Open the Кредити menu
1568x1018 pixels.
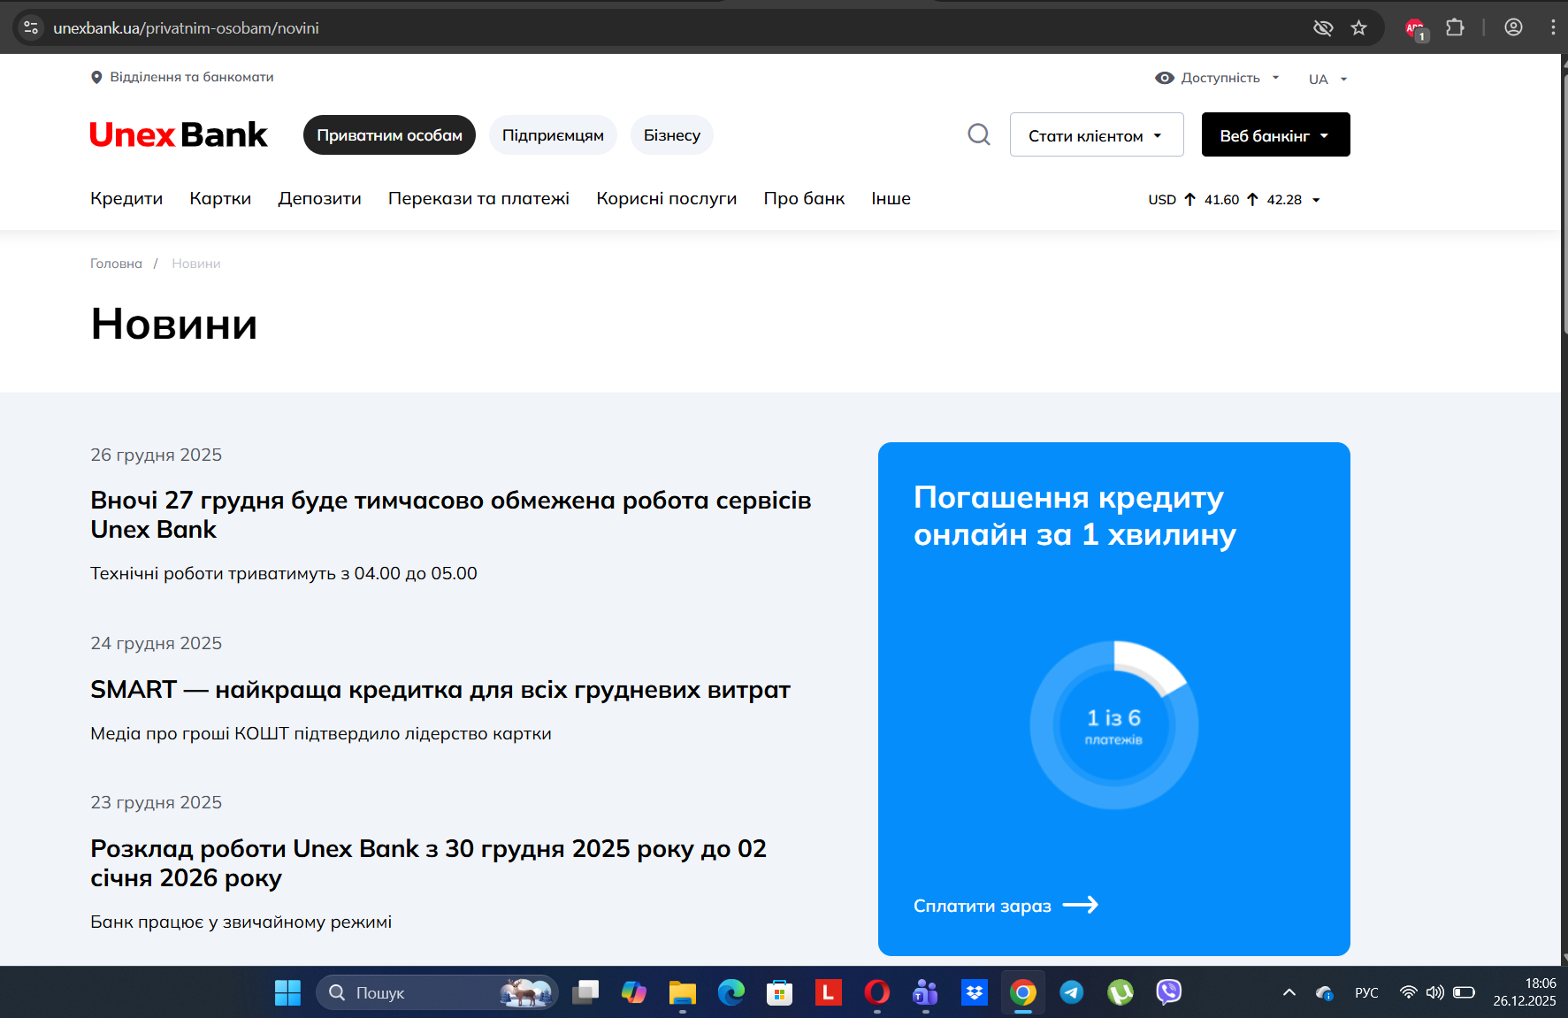tap(126, 198)
